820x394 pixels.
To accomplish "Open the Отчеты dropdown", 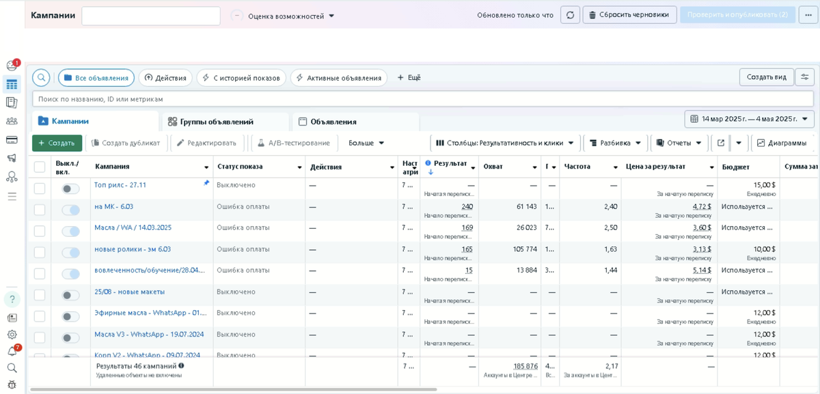I will point(679,143).
